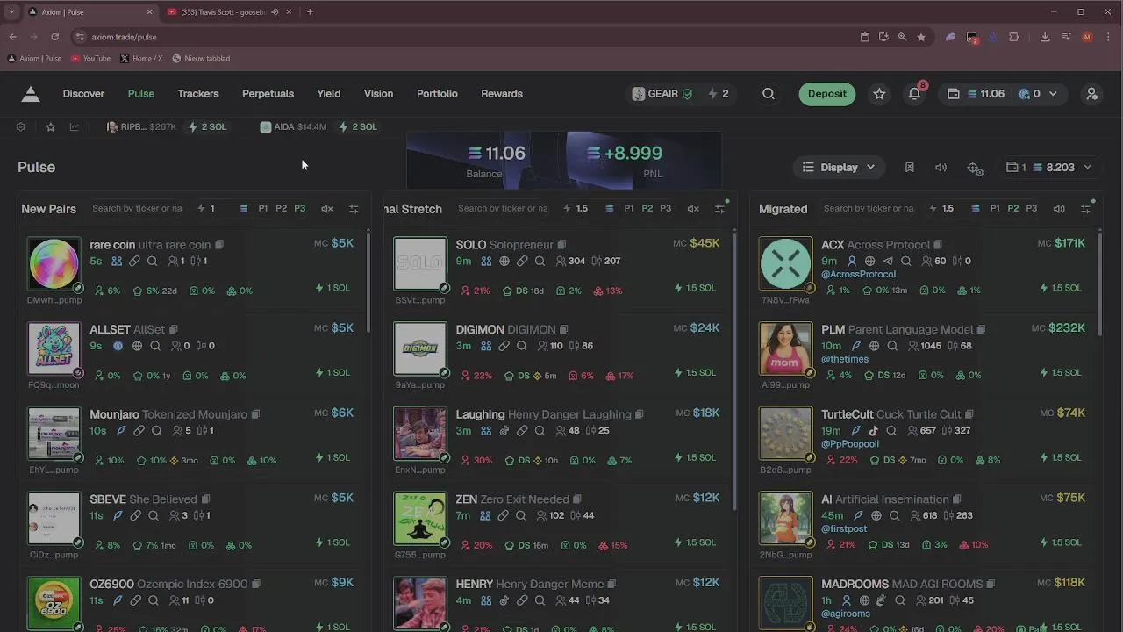Click pen icon on PLM row
The height and width of the screenshot is (632, 1123).
[856, 346]
